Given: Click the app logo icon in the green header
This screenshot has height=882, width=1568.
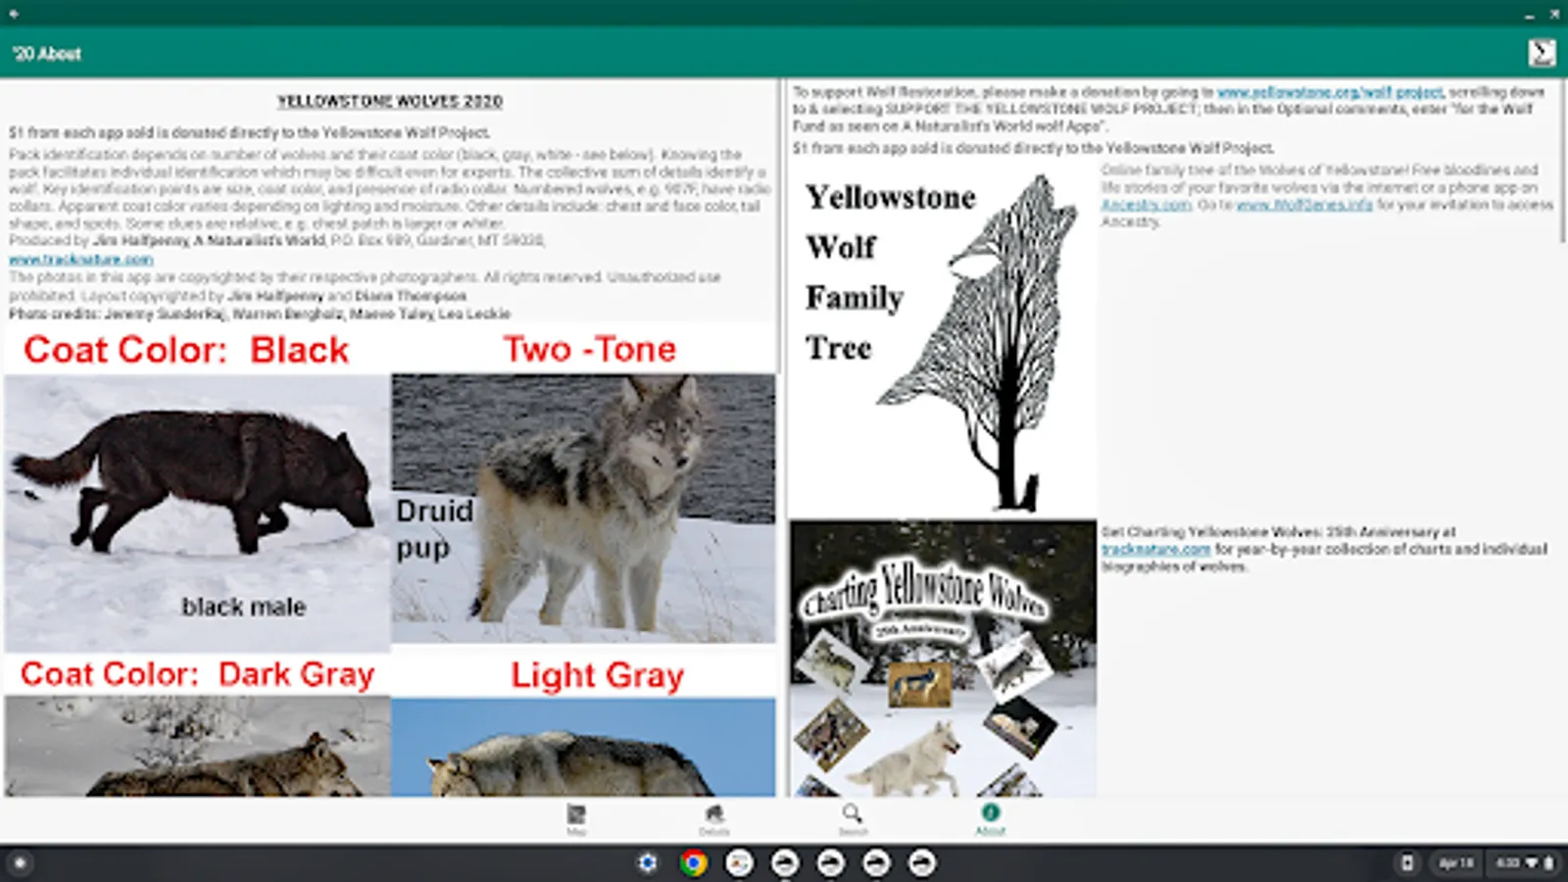Looking at the screenshot, I should (x=1542, y=52).
